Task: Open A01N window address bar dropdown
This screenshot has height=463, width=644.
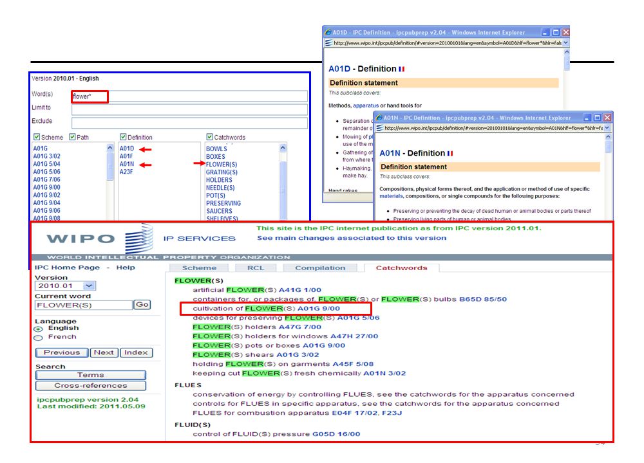Action: [x=607, y=128]
